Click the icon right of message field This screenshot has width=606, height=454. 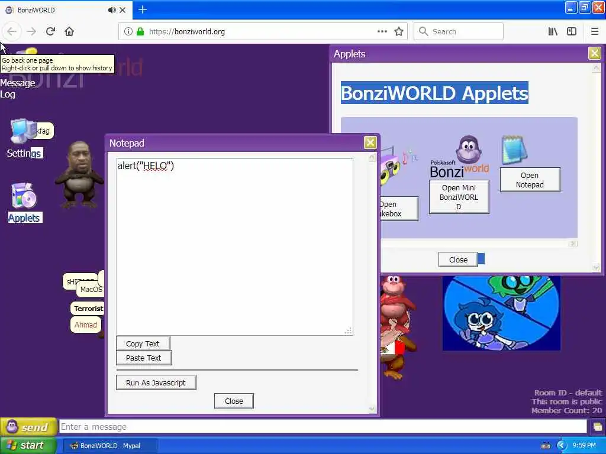(597, 427)
